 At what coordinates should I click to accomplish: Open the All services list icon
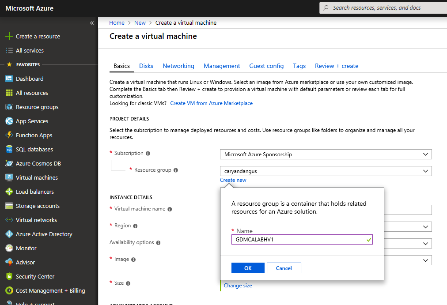(9, 50)
